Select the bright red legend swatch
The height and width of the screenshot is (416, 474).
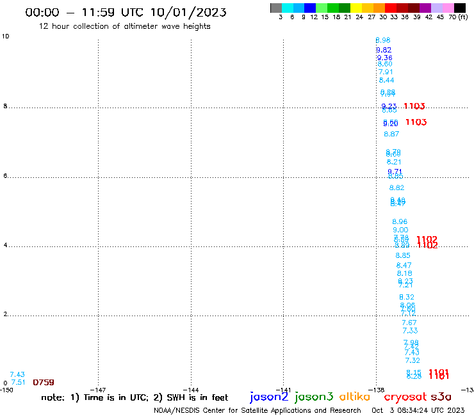pos(391,8)
